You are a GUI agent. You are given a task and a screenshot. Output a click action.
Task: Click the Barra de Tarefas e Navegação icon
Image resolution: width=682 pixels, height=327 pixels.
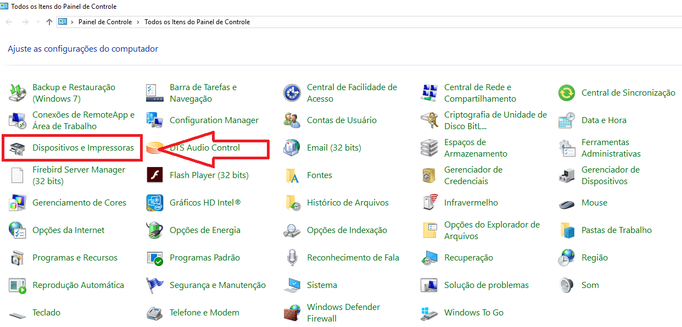click(x=154, y=93)
